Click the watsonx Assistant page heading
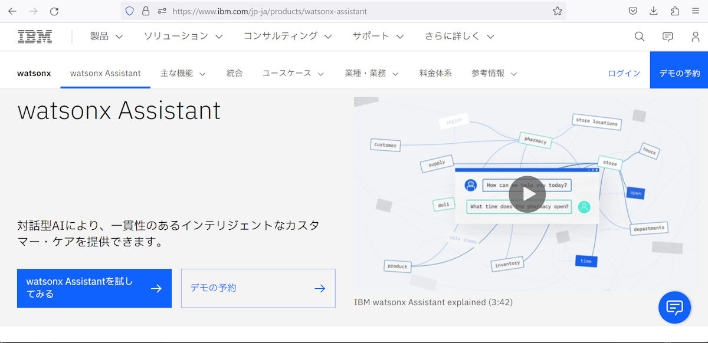Screen dimensions: 708x343 coord(119,111)
